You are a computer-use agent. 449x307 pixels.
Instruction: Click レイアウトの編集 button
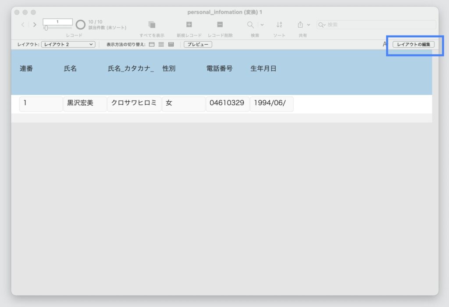(413, 44)
